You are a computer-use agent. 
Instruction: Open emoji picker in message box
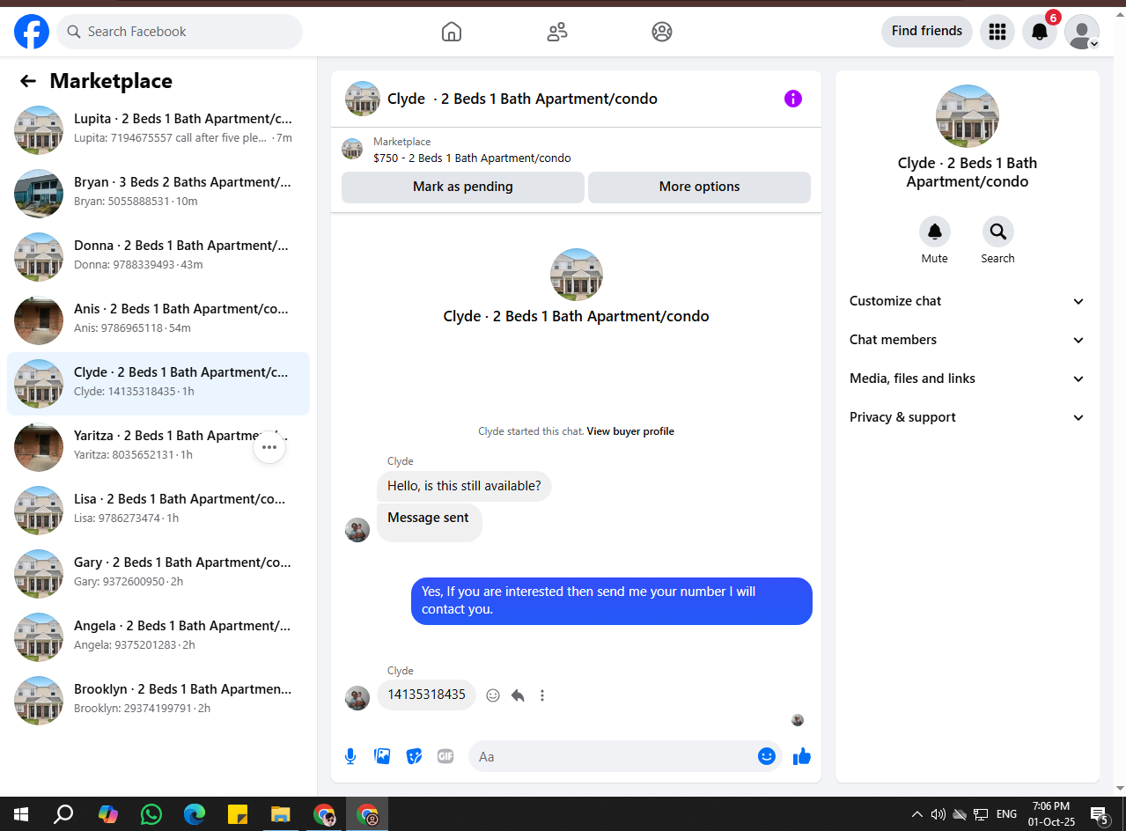pos(767,756)
